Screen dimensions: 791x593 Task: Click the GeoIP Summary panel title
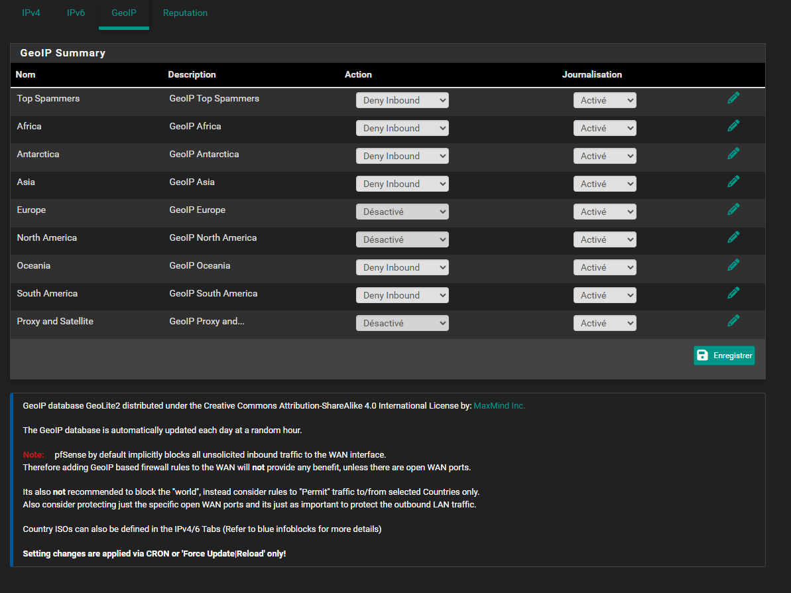(x=62, y=53)
